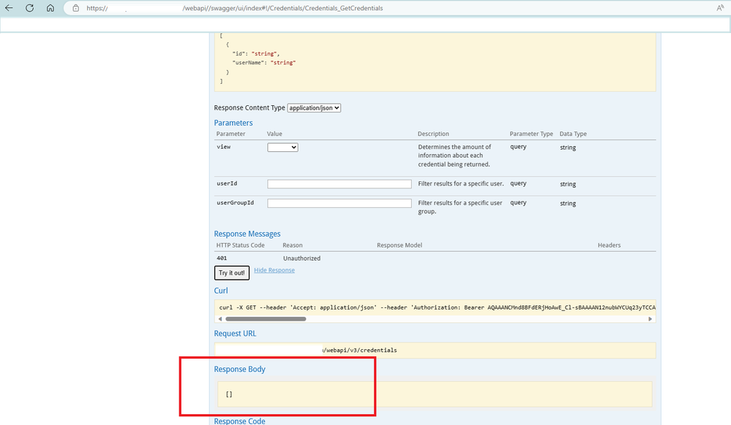The height and width of the screenshot is (425, 731).
Task: Click the "id": "string" line in the example
Action: click(256, 53)
